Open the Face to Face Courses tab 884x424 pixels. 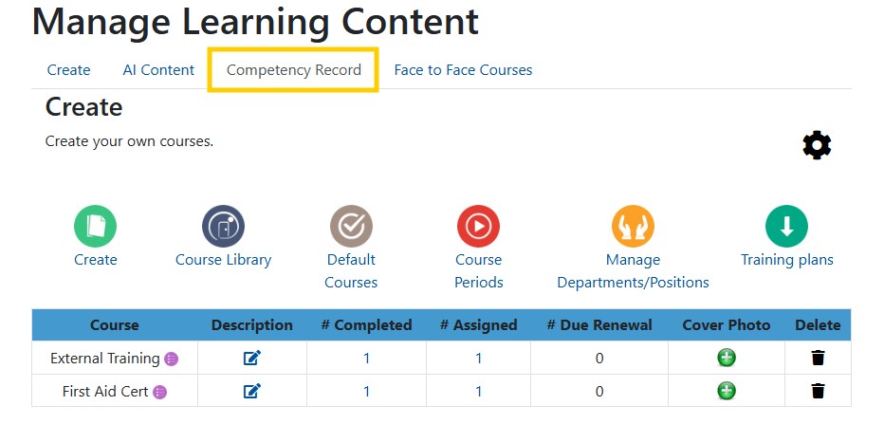[463, 70]
